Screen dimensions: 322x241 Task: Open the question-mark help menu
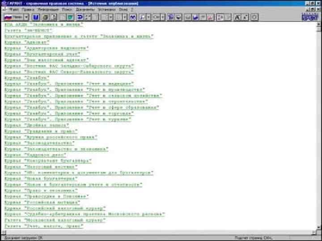[x=132, y=9]
